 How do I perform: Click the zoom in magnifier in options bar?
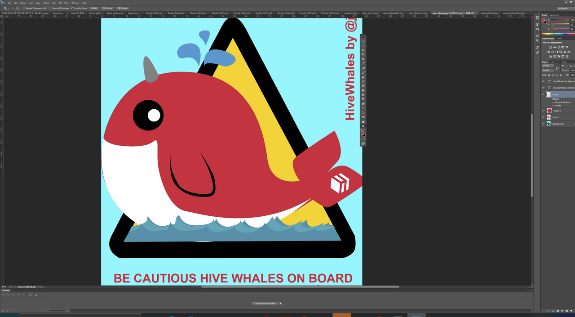(13, 8)
